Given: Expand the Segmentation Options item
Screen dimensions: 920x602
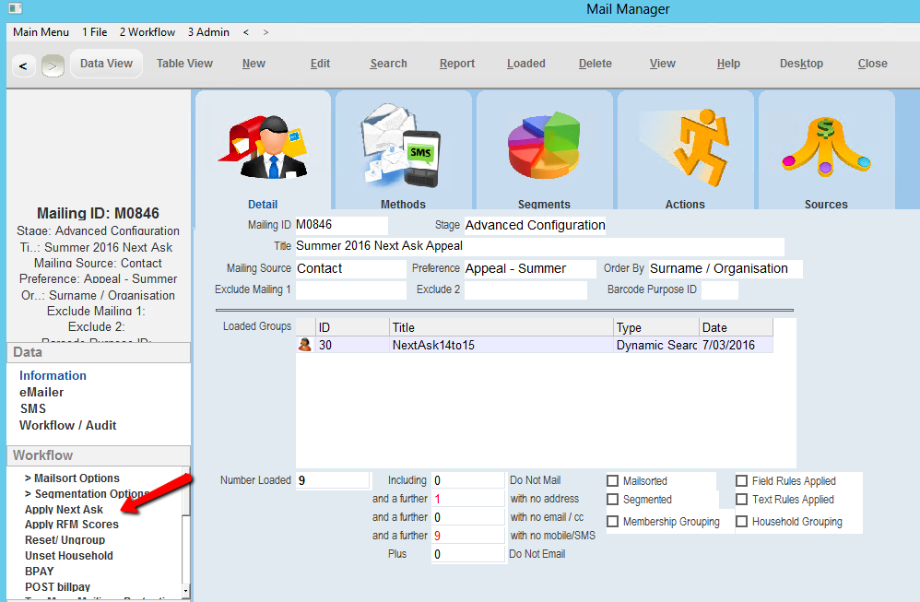Looking at the screenshot, I should click(x=87, y=494).
